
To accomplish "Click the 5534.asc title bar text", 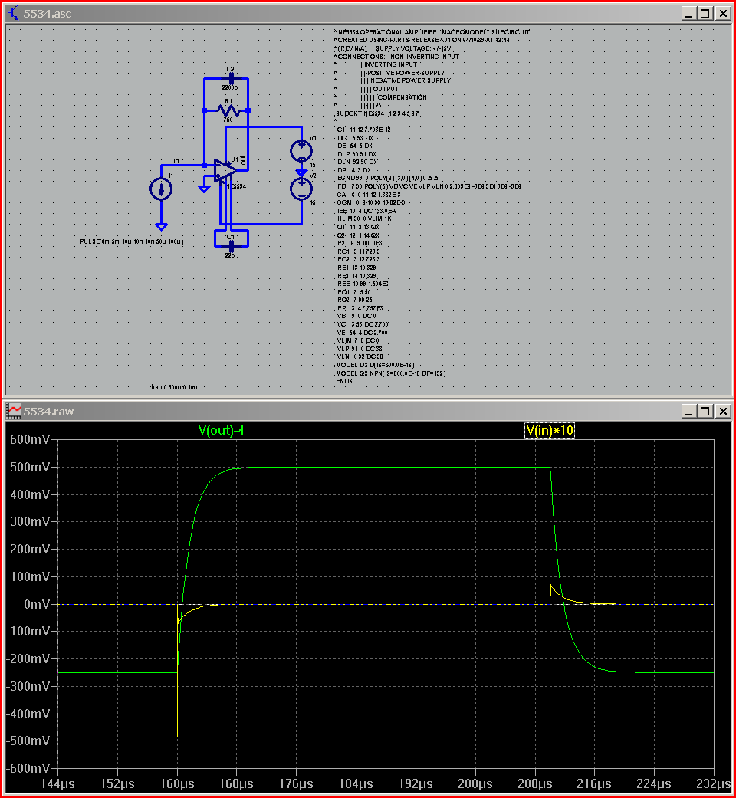I will tap(47, 14).
